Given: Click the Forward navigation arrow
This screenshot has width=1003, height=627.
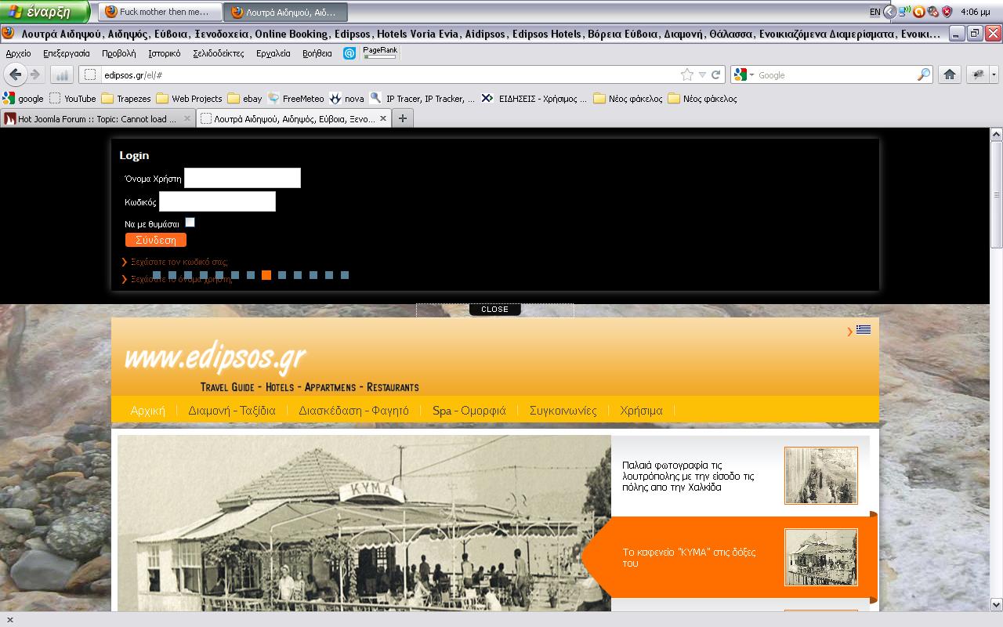Looking at the screenshot, I should 34,74.
